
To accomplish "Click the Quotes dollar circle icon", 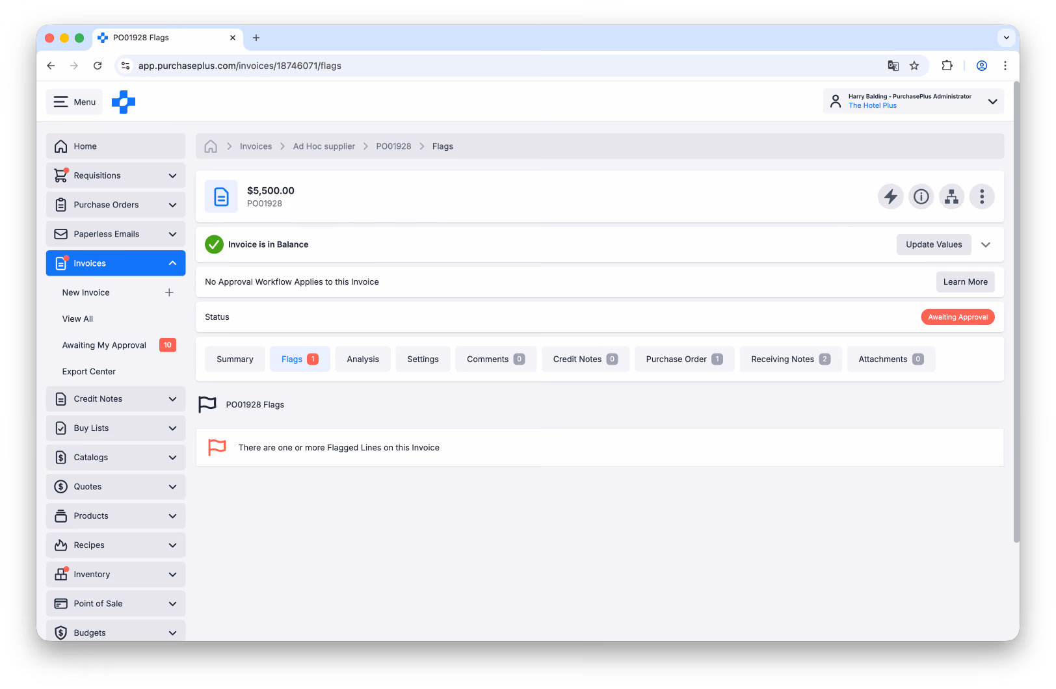I will [x=61, y=487].
